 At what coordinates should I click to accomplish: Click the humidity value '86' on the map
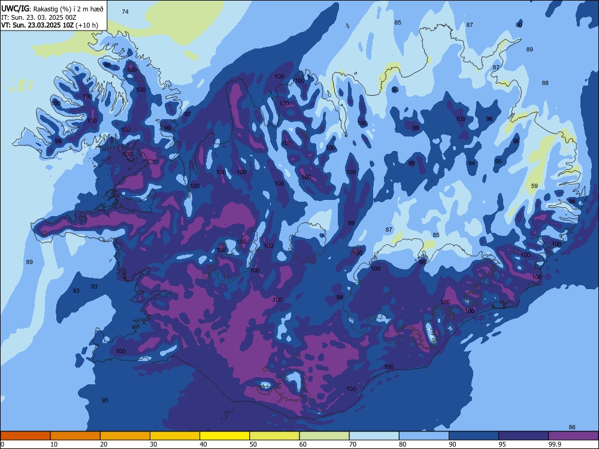[x=572, y=427]
